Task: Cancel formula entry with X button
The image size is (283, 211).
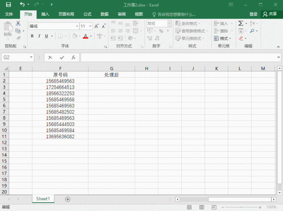Action: pos(50,58)
